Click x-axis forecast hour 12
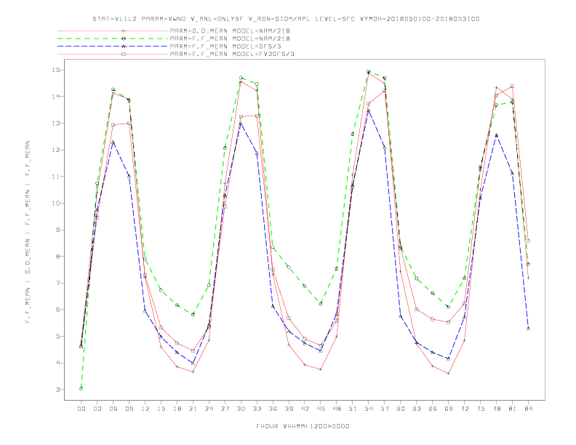This screenshot has width=576, height=445. coord(145,409)
